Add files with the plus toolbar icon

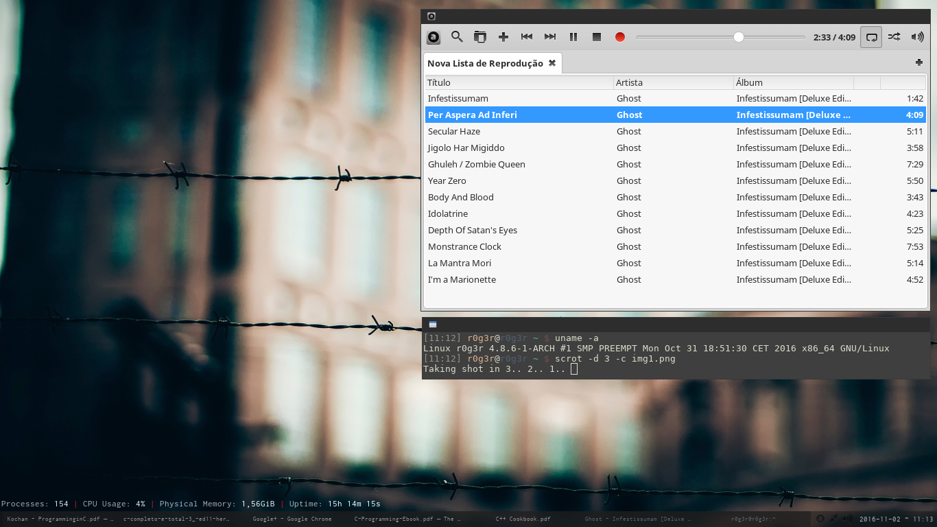coord(503,37)
